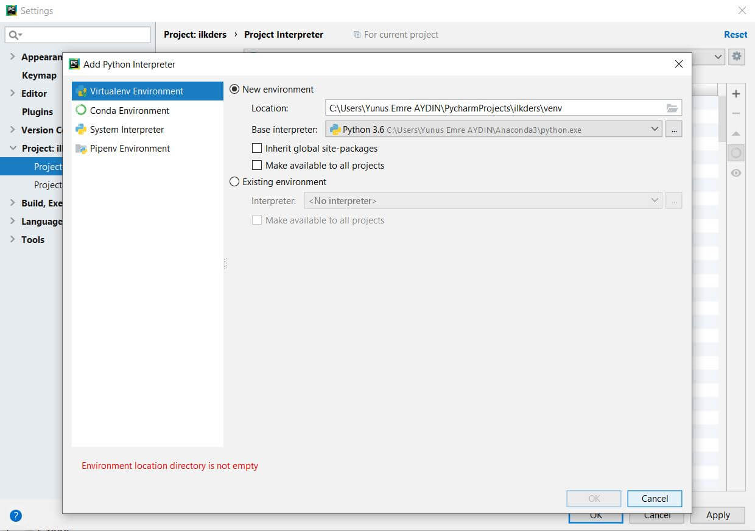Click the System Interpreter python icon
755x531 pixels.
click(x=81, y=129)
